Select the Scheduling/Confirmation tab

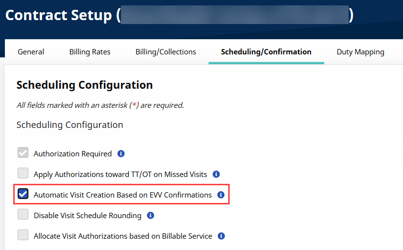(x=266, y=52)
